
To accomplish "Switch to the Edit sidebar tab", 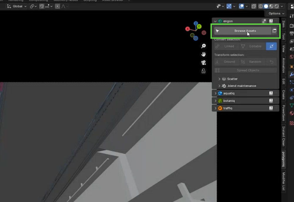I will tap(283, 81).
